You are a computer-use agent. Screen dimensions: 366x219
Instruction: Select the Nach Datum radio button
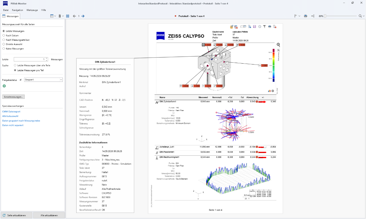4,36
